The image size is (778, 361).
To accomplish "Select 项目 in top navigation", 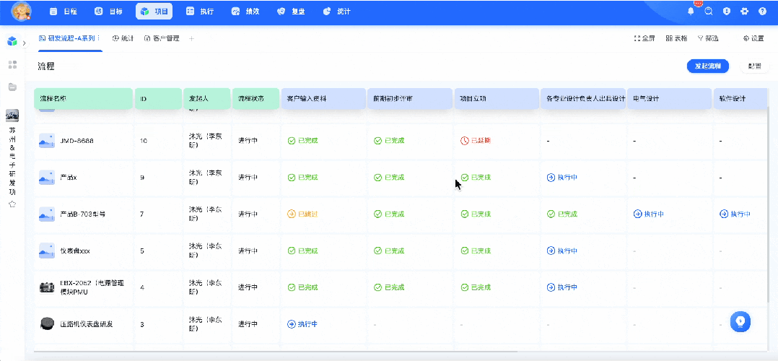I will (154, 11).
